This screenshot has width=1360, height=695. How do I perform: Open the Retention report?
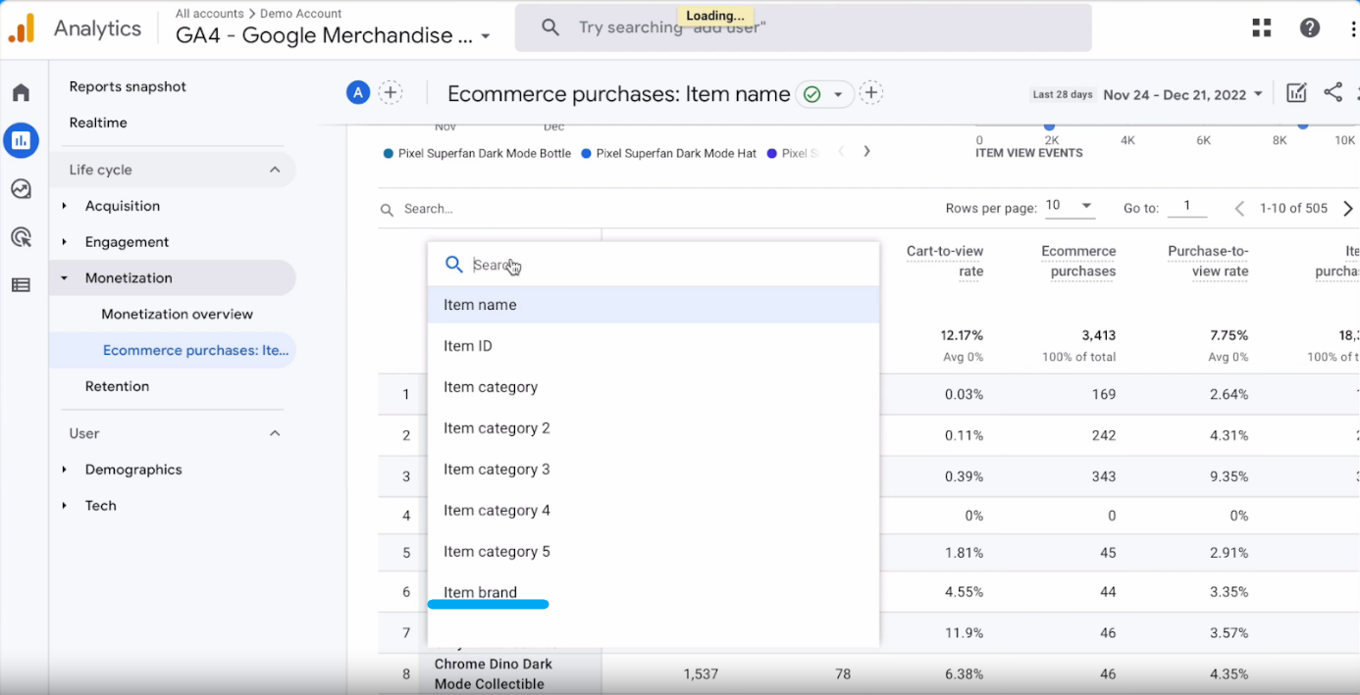tap(117, 386)
